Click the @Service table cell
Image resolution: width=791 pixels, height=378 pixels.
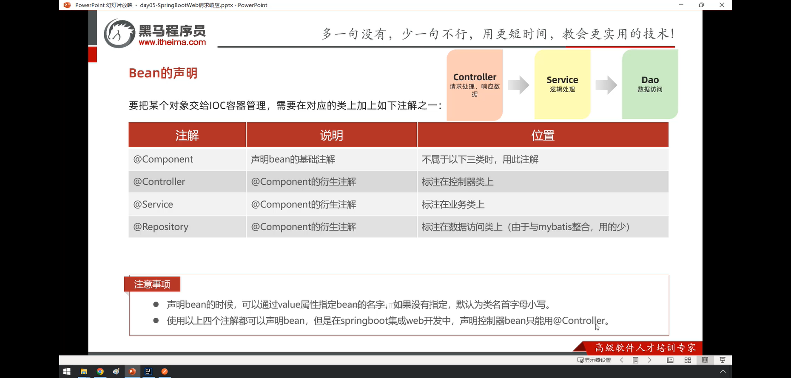(187, 204)
